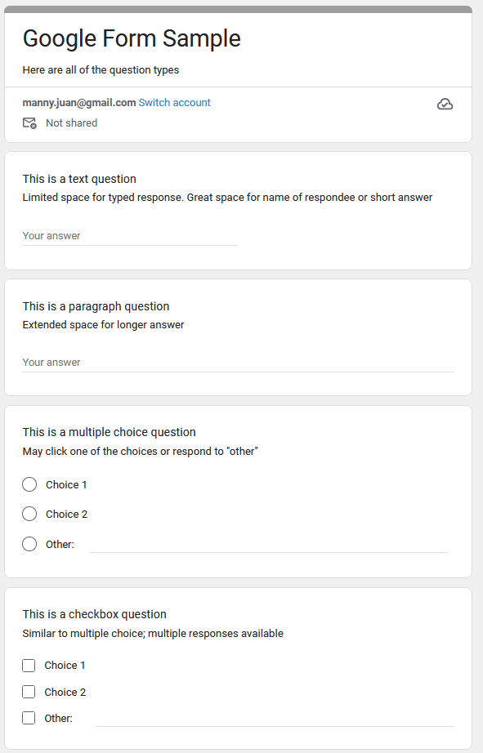Click the Not shared label text
Screen dimensions: 483x753
click(72, 123)
